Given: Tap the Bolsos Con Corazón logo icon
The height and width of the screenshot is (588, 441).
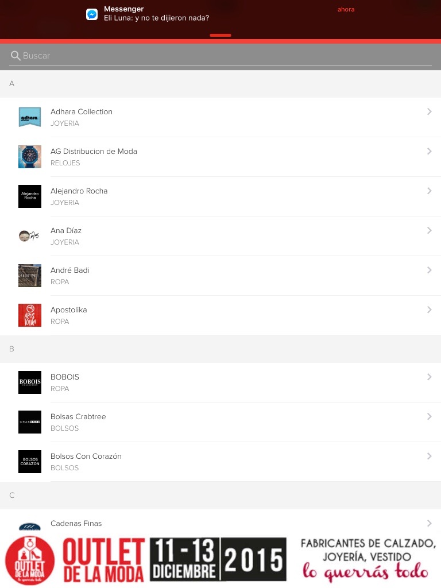Looking at the screenshot, I should pos(30,462).
